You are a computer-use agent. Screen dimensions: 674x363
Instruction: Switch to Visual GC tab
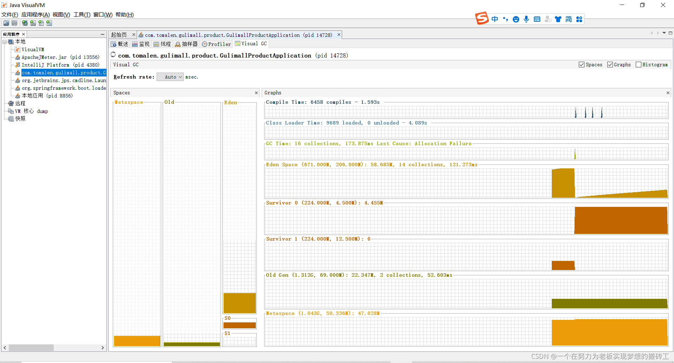pos(251,44)
